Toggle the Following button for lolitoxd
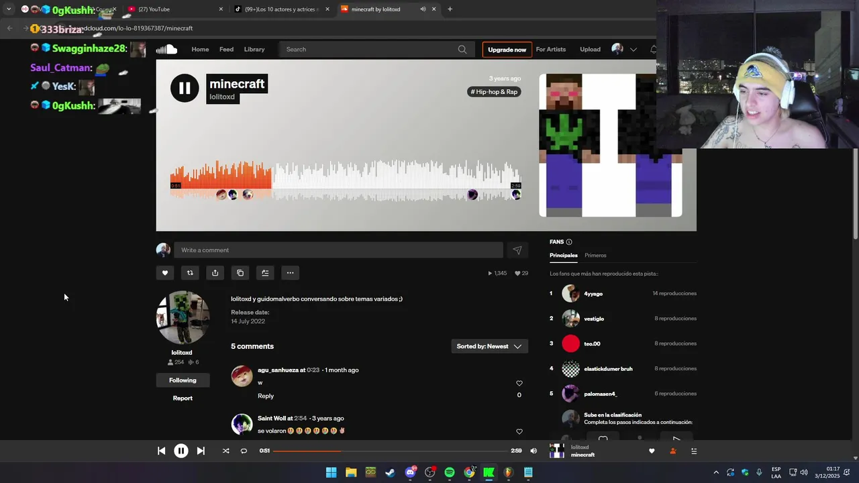859x483 pixels. [x=183, y=380]
